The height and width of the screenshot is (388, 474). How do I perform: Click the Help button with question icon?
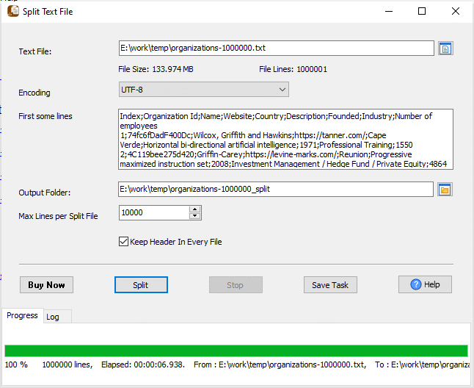coord(425,285)
